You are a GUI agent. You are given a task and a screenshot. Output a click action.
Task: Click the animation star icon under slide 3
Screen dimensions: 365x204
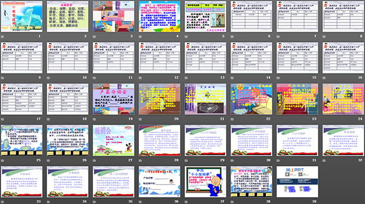(95, 36)
